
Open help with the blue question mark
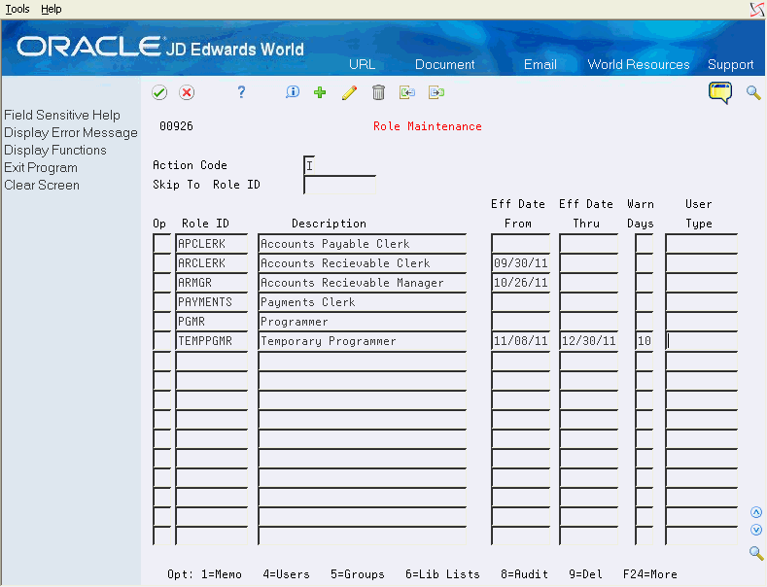coord(241,92)
